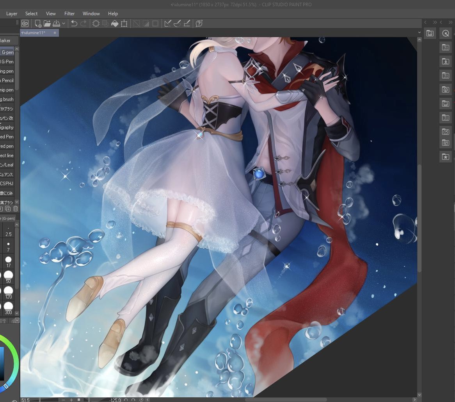This screenshot has width=455, height=402.
Task: Click the fit-to-screen square button in status bar
Action: pyautogui.click(x=79, y=400)
